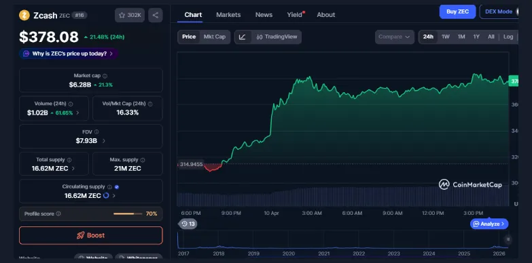Viewport: 532px width, 263px height.
Task: Click the verified badge next to Circulating supply
Action: point(117,187)
